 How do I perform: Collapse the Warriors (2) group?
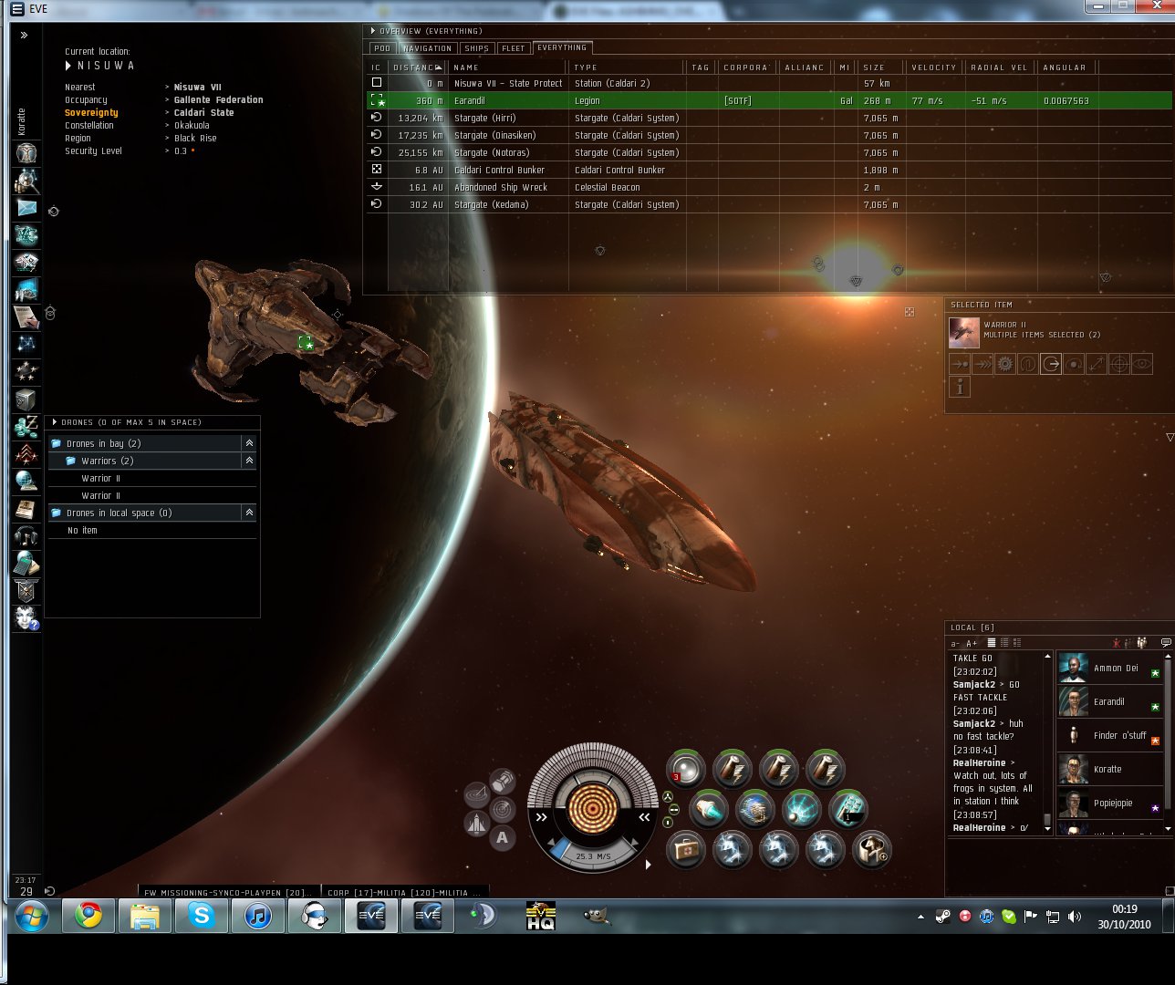tap(249, 461)
